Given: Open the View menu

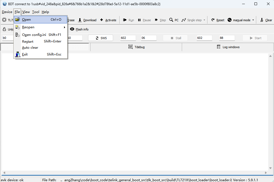Looking at the screenshot, I should pyautogui.click(x=26, y=12).
